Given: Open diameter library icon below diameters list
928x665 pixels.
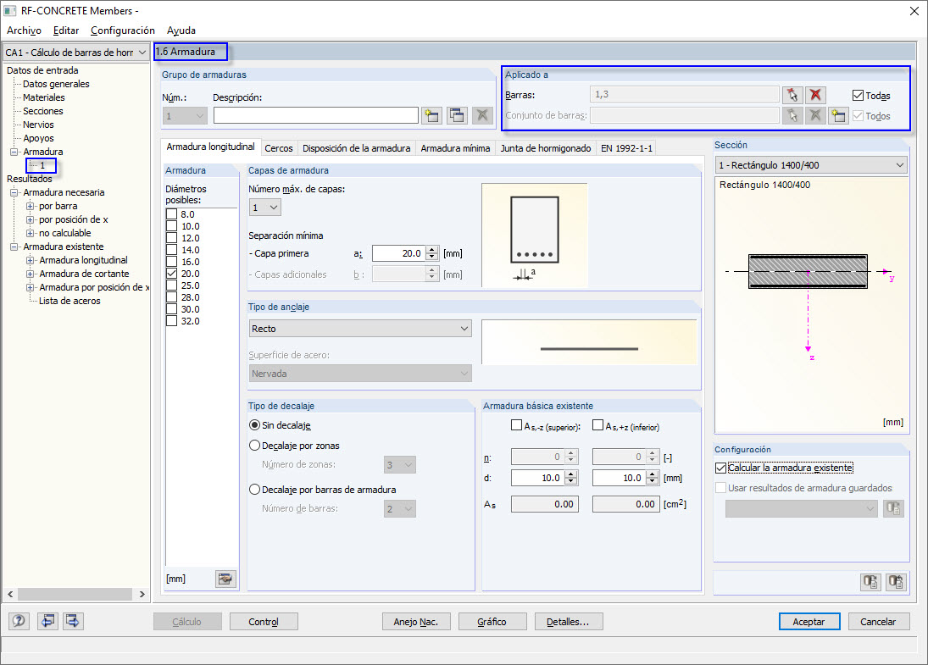Looking at the screenshot, I should point(225,579).
